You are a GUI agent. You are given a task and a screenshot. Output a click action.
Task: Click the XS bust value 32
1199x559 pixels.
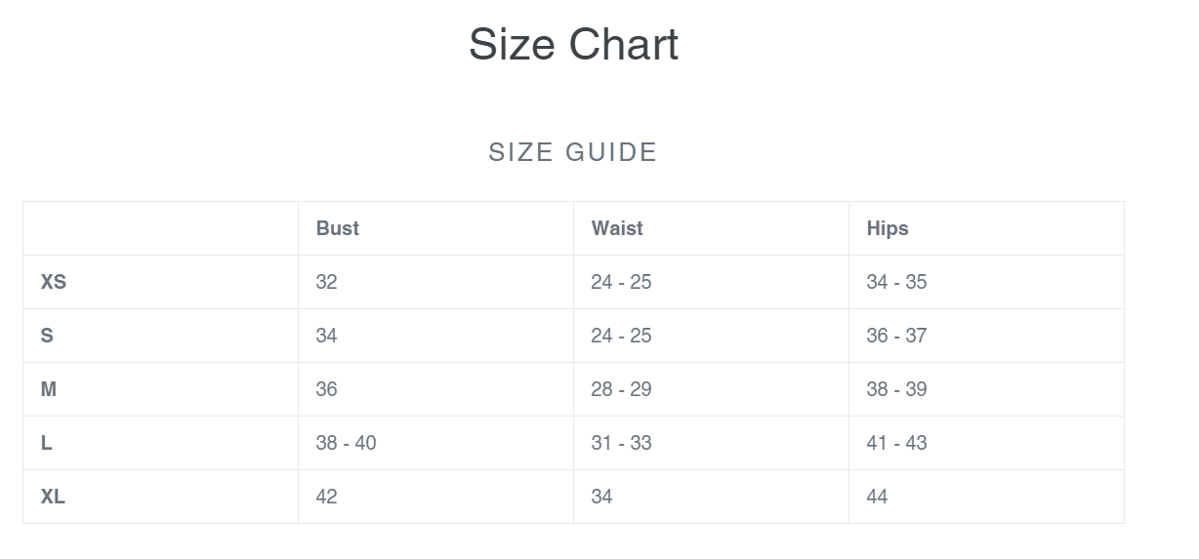tap(326, 282)
